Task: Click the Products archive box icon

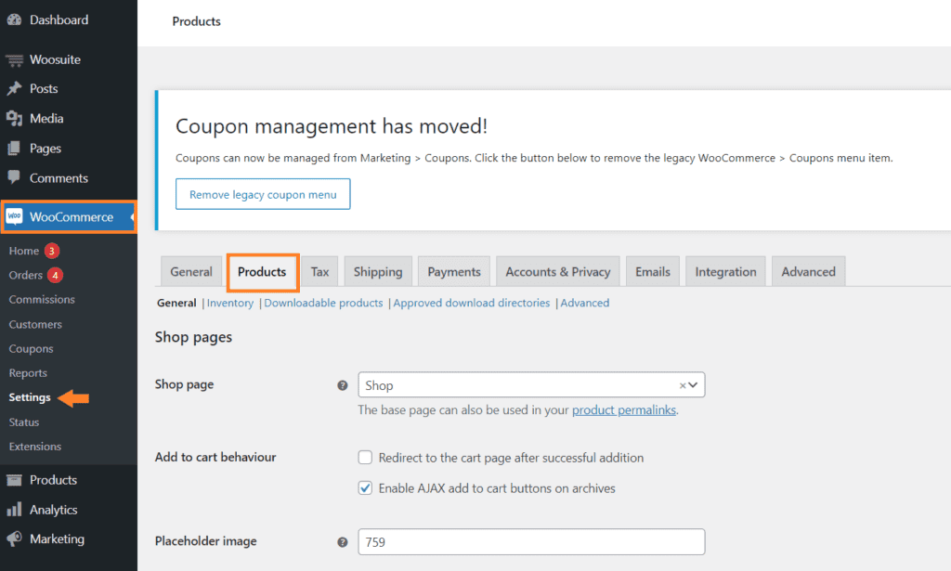Action: (x=14, y=480)
